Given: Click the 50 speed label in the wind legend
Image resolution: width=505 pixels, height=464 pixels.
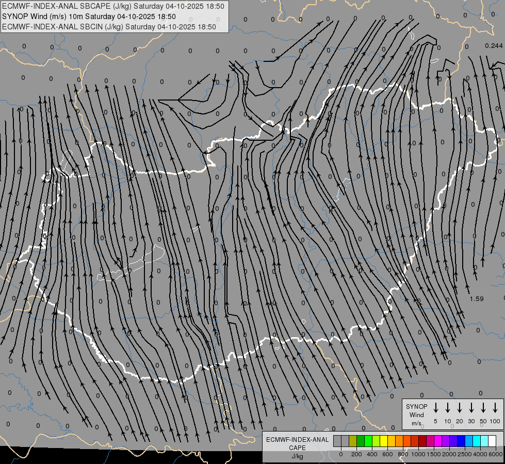Looking at the screenshot, I should (x=483, y=421).
